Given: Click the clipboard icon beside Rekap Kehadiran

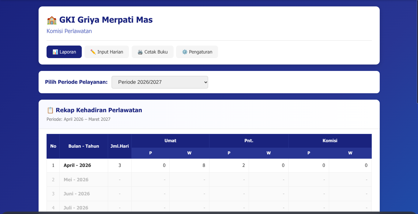Looking at the screenshot, I should 50,110.
